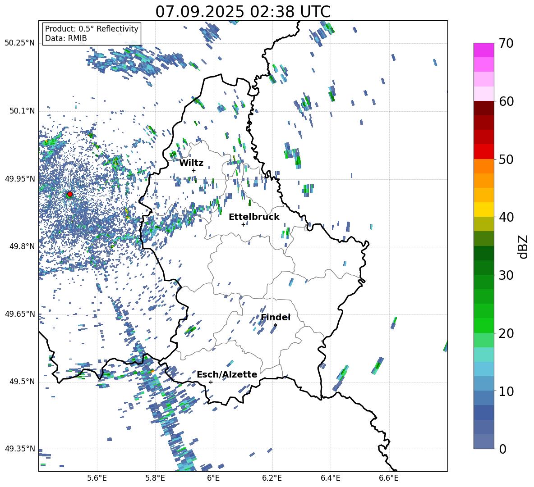Image resolution: width=534 pixels, height=487 pixels.
Task: Click the light blue 10 dBZ swatch
Action: 483,384
